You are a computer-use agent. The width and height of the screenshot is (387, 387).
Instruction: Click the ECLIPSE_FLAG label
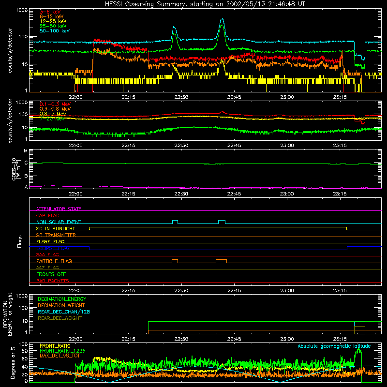click(53, 248)
